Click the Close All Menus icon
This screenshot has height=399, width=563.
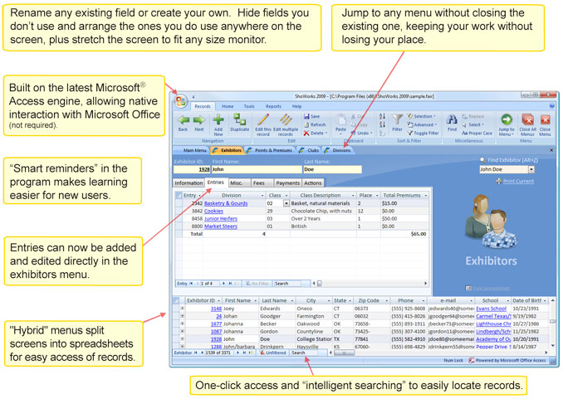527,120
